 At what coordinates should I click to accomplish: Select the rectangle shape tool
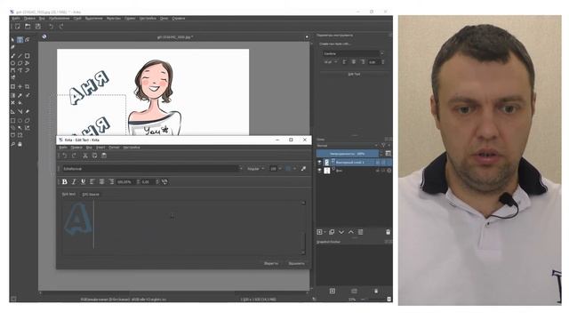28,56
